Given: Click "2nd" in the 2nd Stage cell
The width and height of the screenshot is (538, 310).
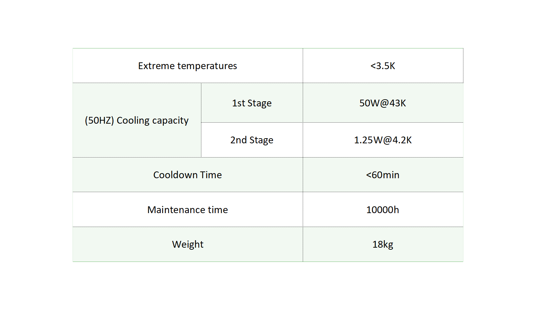Looking at the screenshot, I should (238, 140).
